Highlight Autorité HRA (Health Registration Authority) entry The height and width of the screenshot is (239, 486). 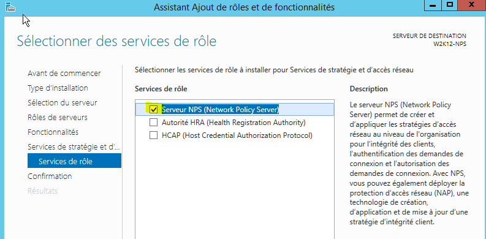coord(234,123)
